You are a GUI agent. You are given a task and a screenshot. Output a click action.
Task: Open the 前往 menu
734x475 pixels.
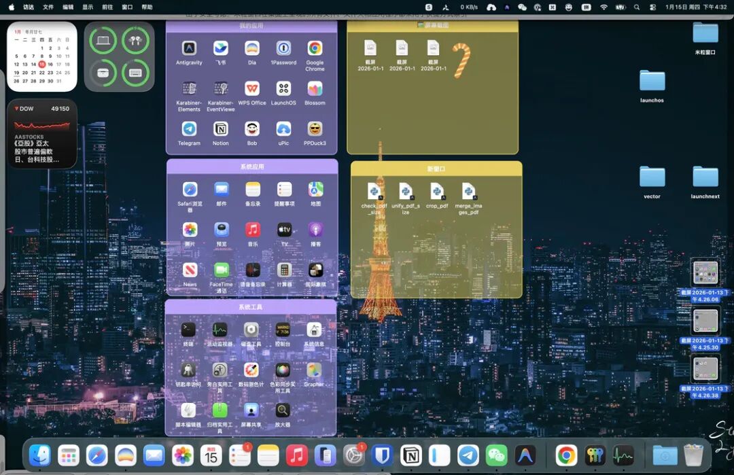(107, 7)
